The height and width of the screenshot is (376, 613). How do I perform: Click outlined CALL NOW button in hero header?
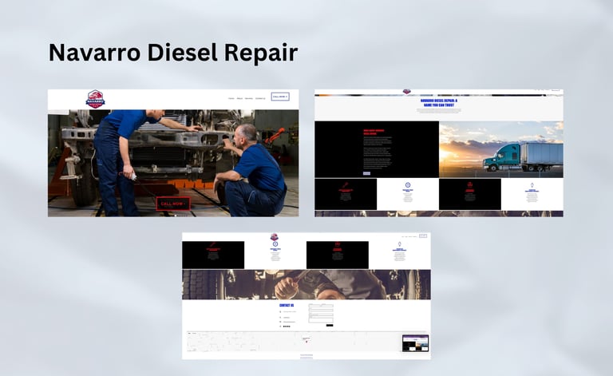(280, 97)
